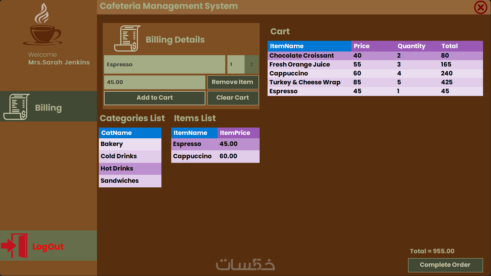Click the Billing Details receipt icon
The width and height of the screenshot is (491, 276).
pyautogui.click(x=127, y=38)
